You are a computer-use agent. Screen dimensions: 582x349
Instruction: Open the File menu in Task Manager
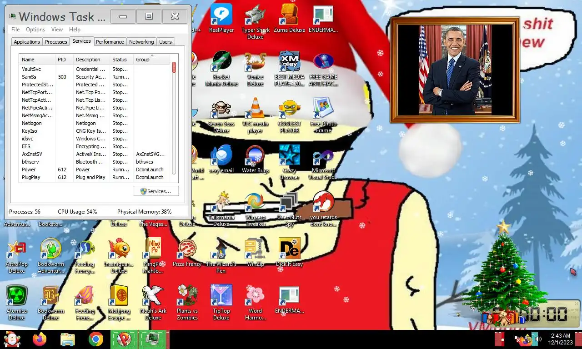pos(15,30)
